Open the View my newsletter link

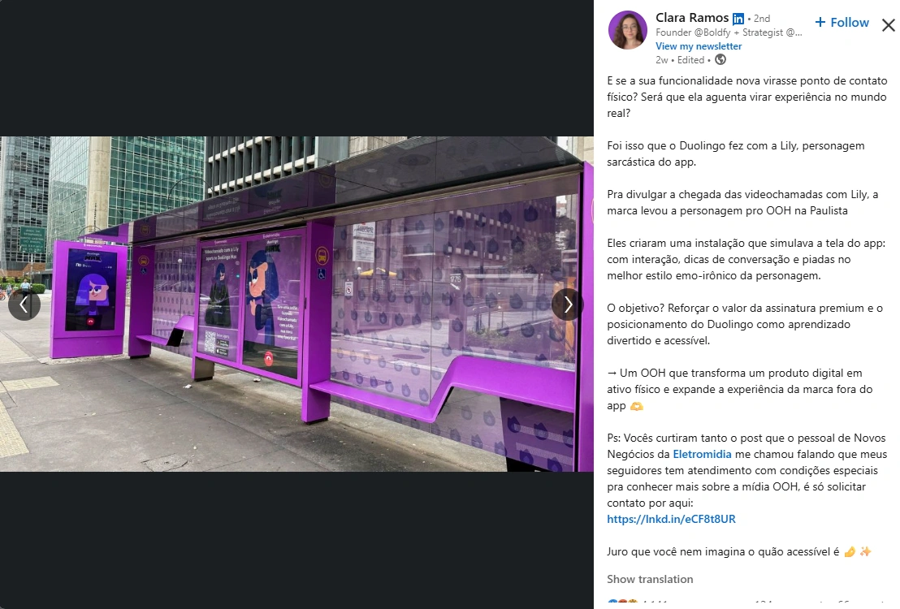[x=699, y=46]
